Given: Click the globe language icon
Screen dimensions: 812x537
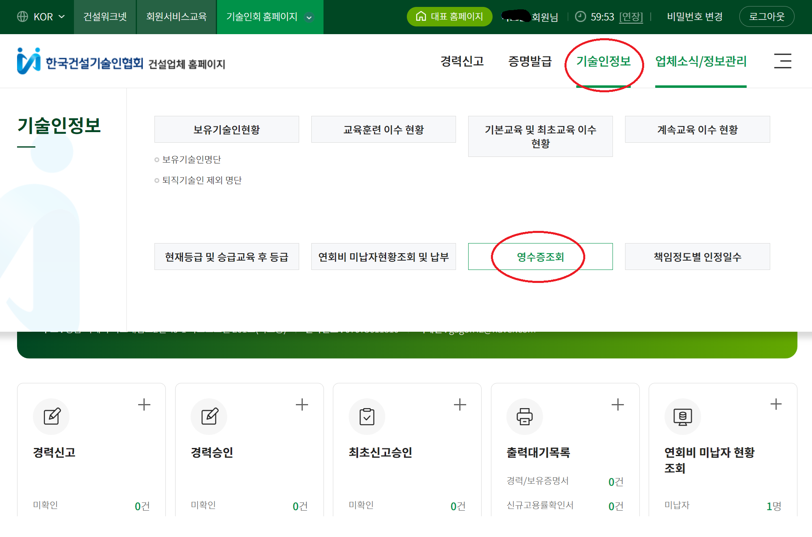Looking at the screenshot, I should 22,17.
